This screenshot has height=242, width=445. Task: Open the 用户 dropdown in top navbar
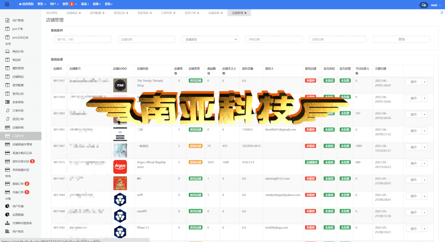(x=54, y=4)
